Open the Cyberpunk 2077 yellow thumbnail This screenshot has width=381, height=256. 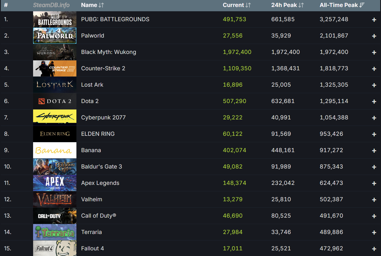[55, 118]
